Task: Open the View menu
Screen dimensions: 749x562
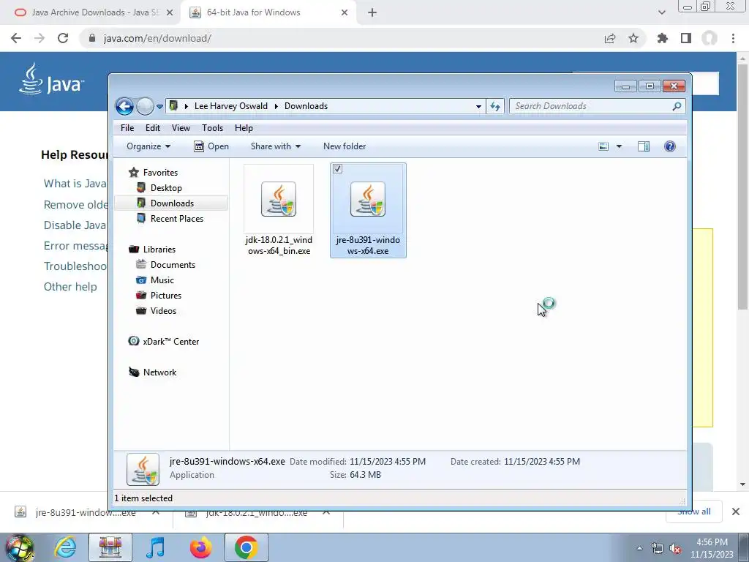Action: 181,128
